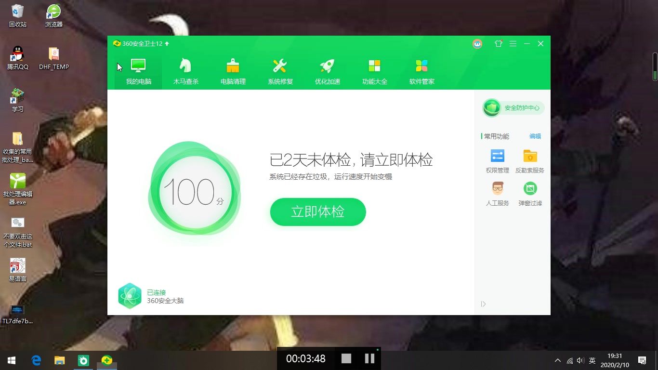Viewport: 658px width, 370px height.
Task: Show hidden system tray icons
Action: click(558, 360)
